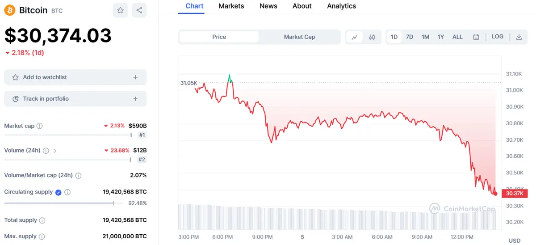Open the Markets tab
The image size is (536, 245).
[x=231, y=6]
